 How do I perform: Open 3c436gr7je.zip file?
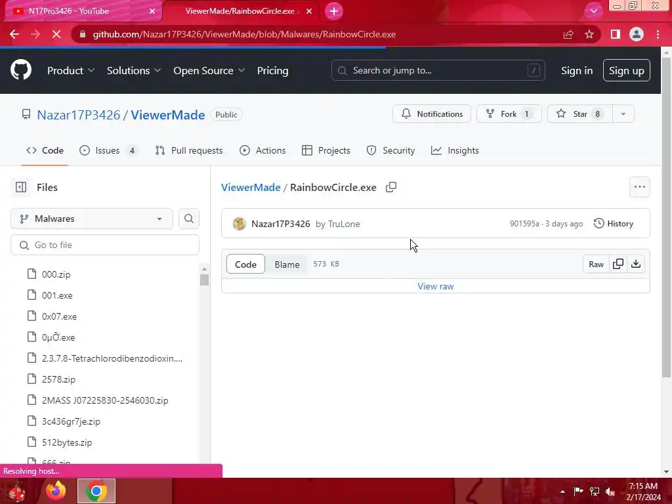[71, 421]
